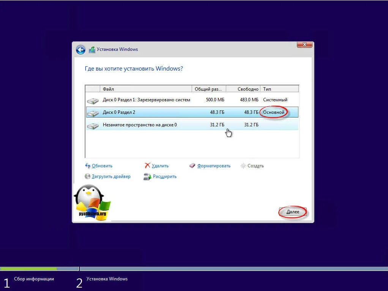The width and height of the screenshot is (388, 291).
Task: Click heading Где вы хотите установить Windows?
Action: 134,69
